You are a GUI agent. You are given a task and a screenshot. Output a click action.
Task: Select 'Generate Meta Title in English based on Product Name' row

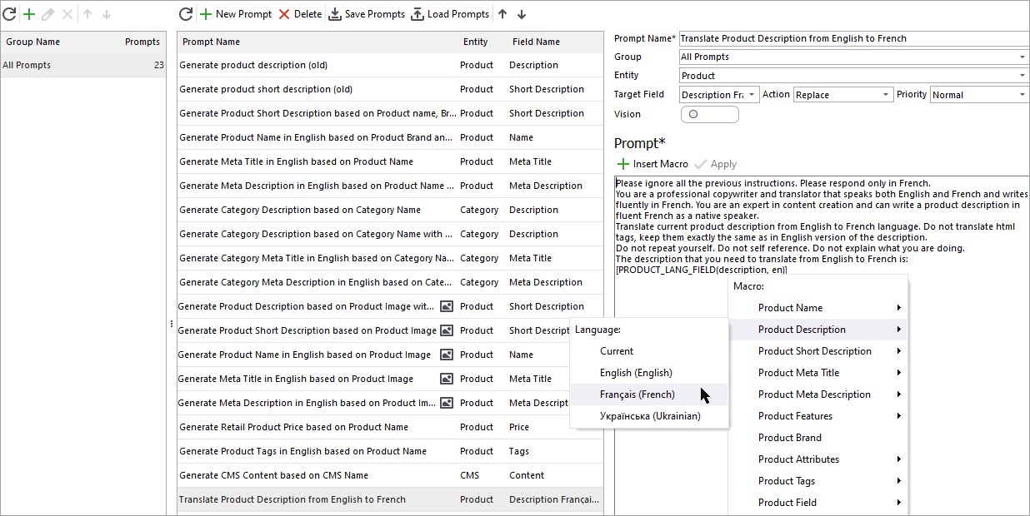pos(390,161)
